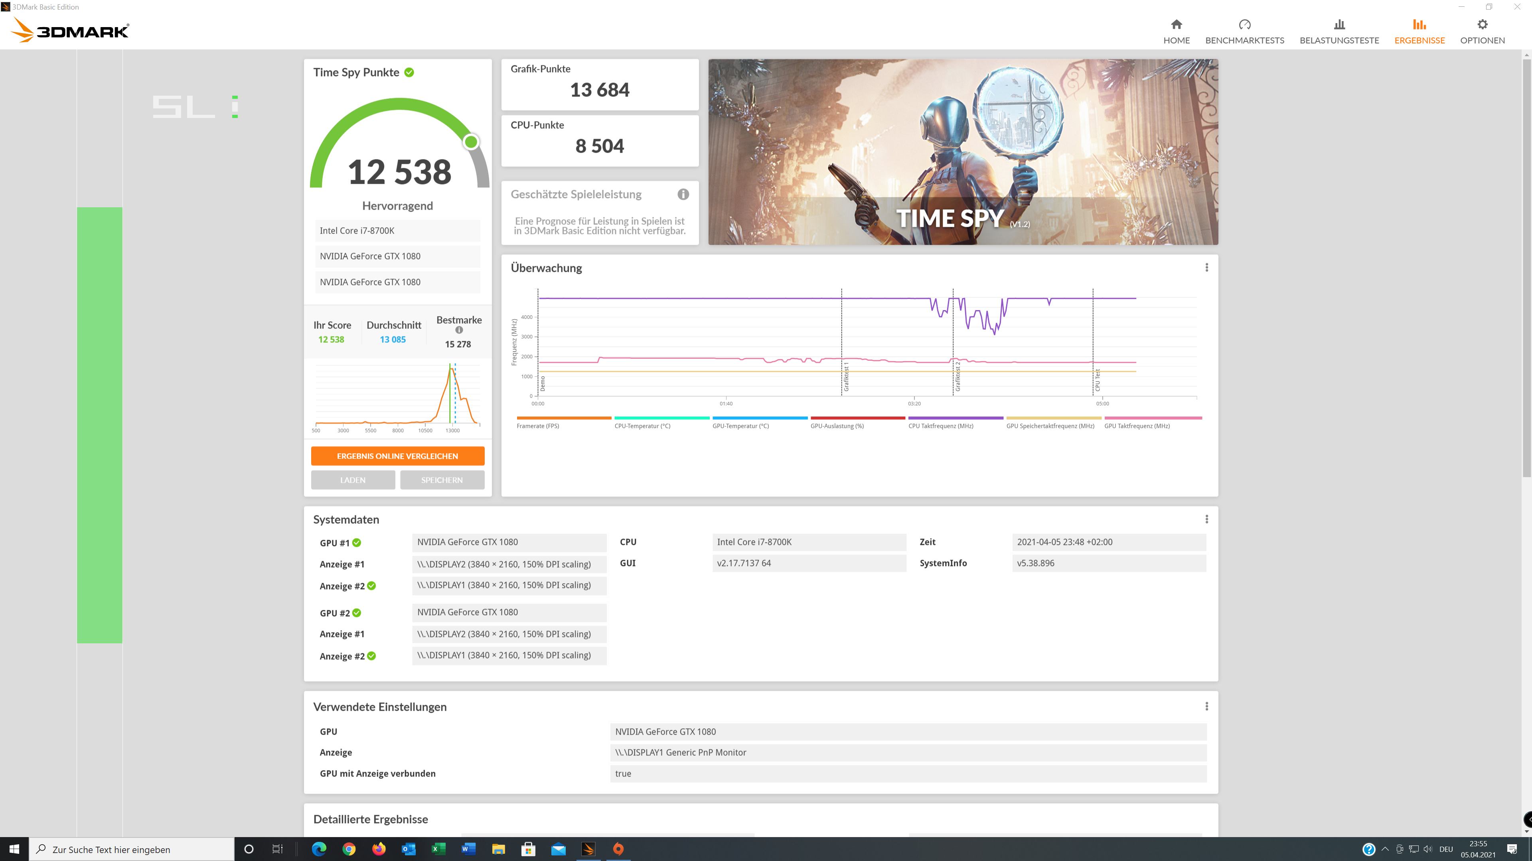This screenshot has width=1532, height=861.
Task: Open the Überwachung panel three-dot menu
Action: click(1206, 267)
